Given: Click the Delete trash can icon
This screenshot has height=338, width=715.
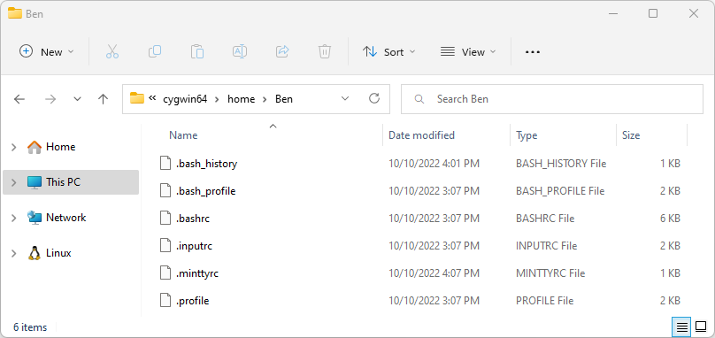Looking at the screenshot, I should pyautogui.click(x=324, y=51).
